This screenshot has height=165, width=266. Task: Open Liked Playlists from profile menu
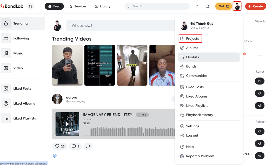click(x=209, y=106)
